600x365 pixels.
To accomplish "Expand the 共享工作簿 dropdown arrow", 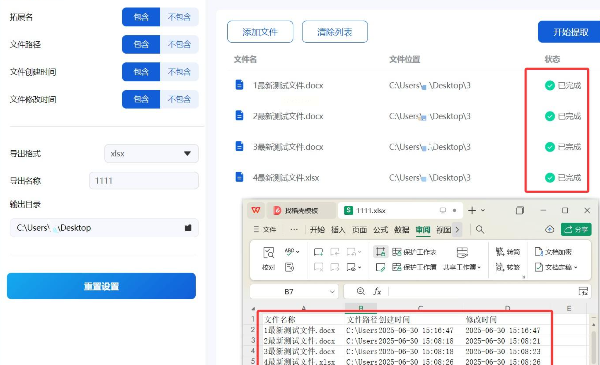I will coord(479,267).
